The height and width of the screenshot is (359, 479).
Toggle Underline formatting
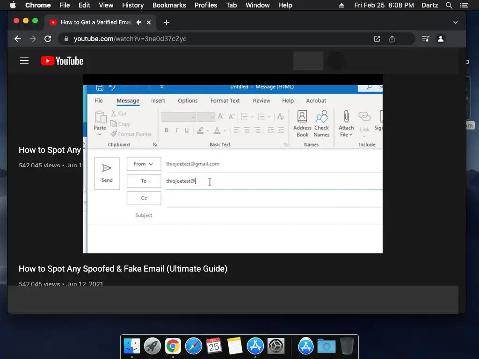click(x=186, y=130)
